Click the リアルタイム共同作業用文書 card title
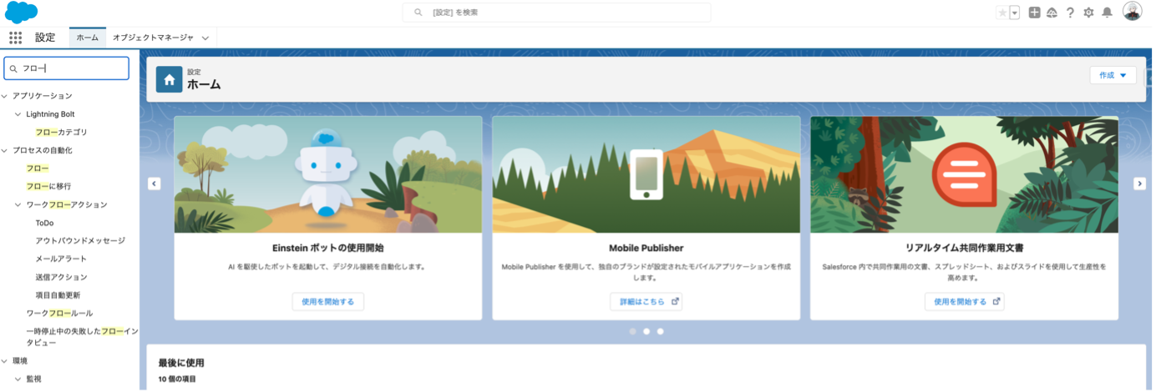 pyautogui.click(x=964, y=248)
